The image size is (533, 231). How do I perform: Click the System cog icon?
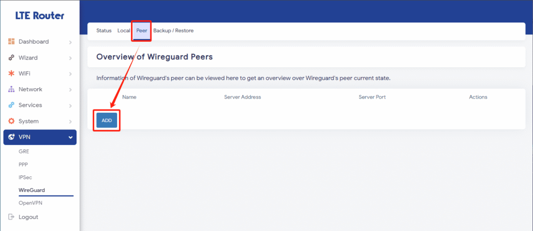(x=11, y=121)
